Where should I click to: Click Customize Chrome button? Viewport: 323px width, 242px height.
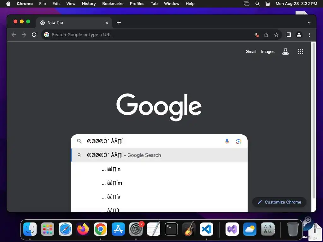279,202
